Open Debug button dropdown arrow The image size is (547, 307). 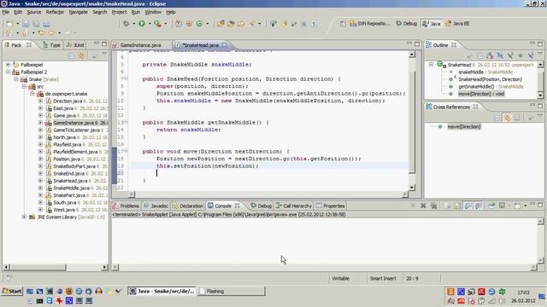(133, 24)
